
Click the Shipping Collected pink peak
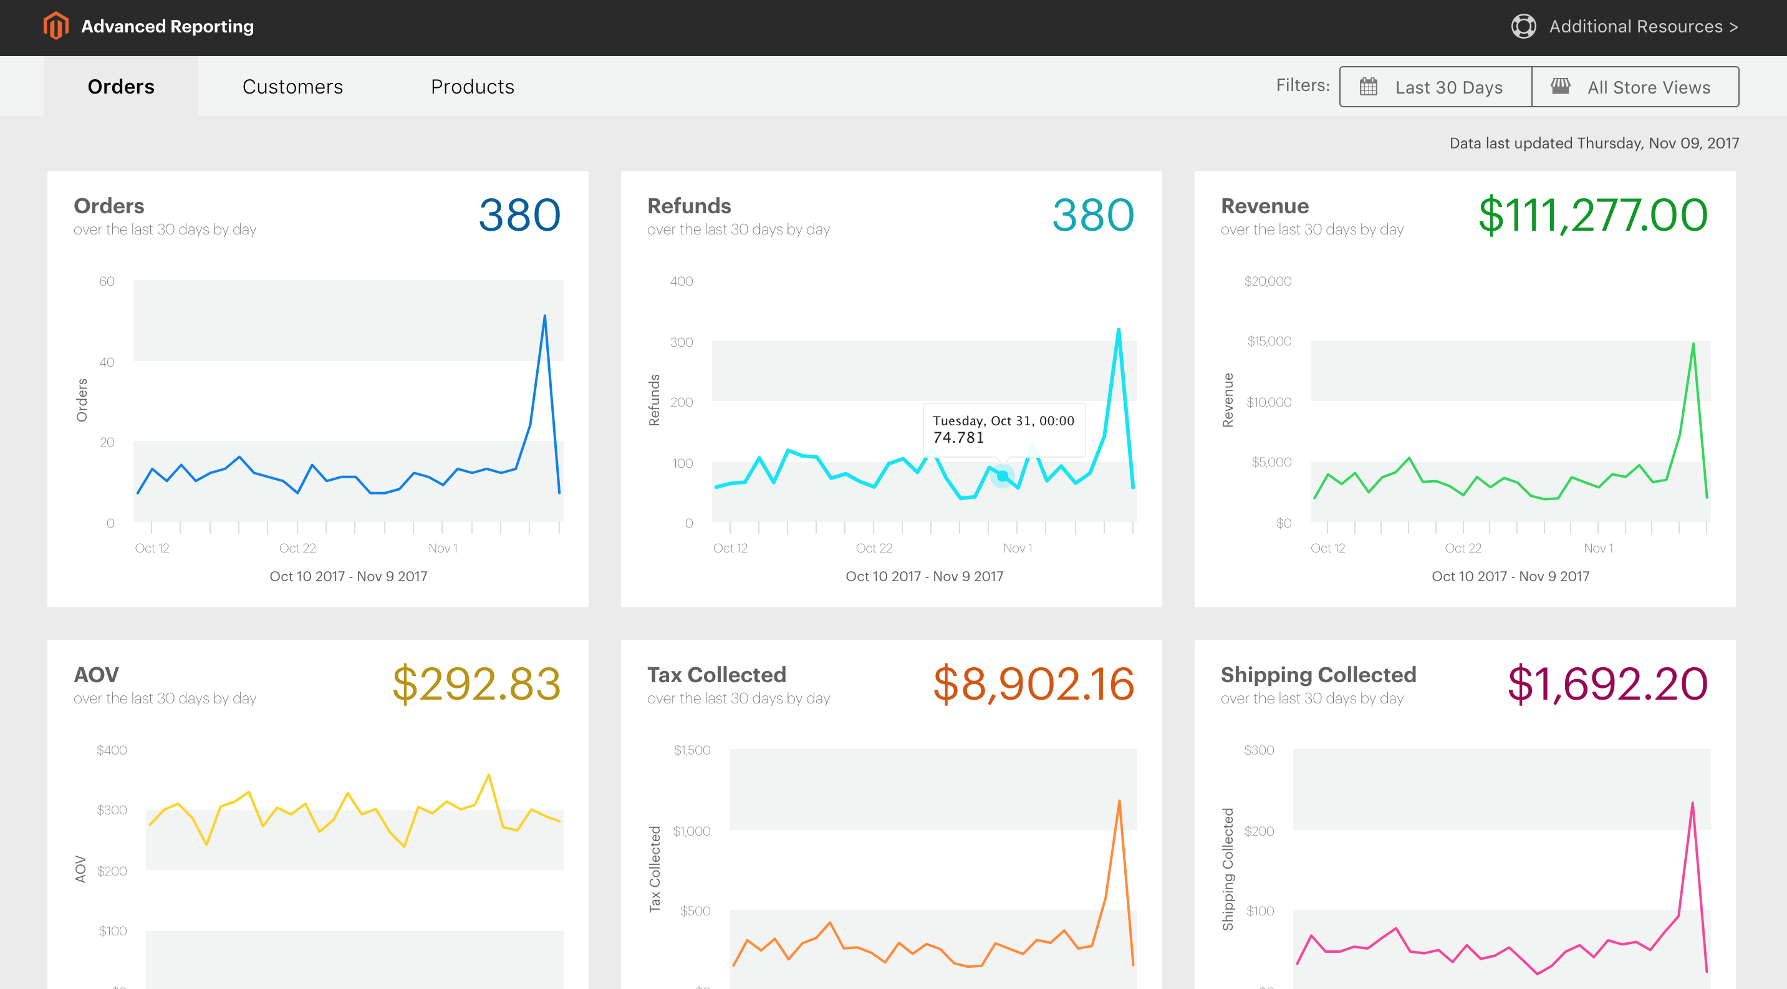(1692, 804)
